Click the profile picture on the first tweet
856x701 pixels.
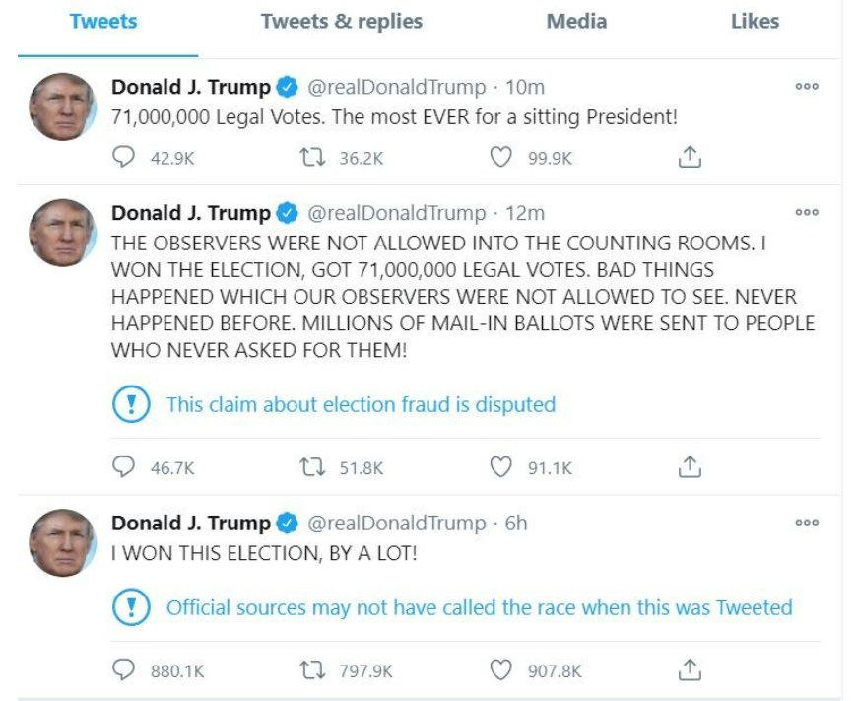[62, 106]
